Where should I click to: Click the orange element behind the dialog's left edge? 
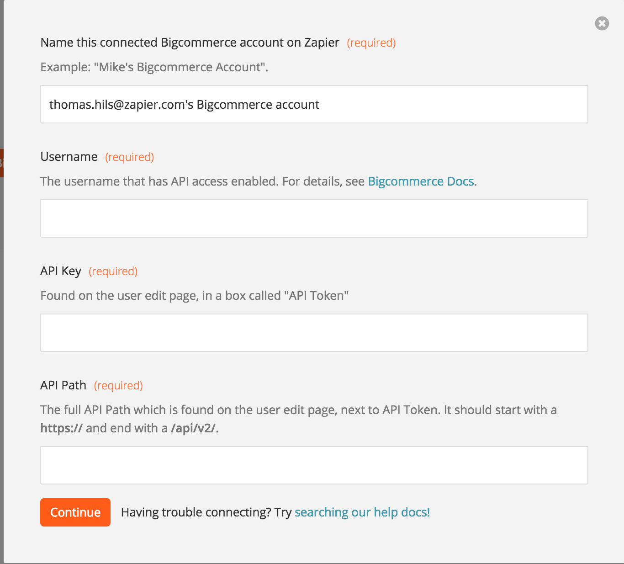[x=2, y=163]
